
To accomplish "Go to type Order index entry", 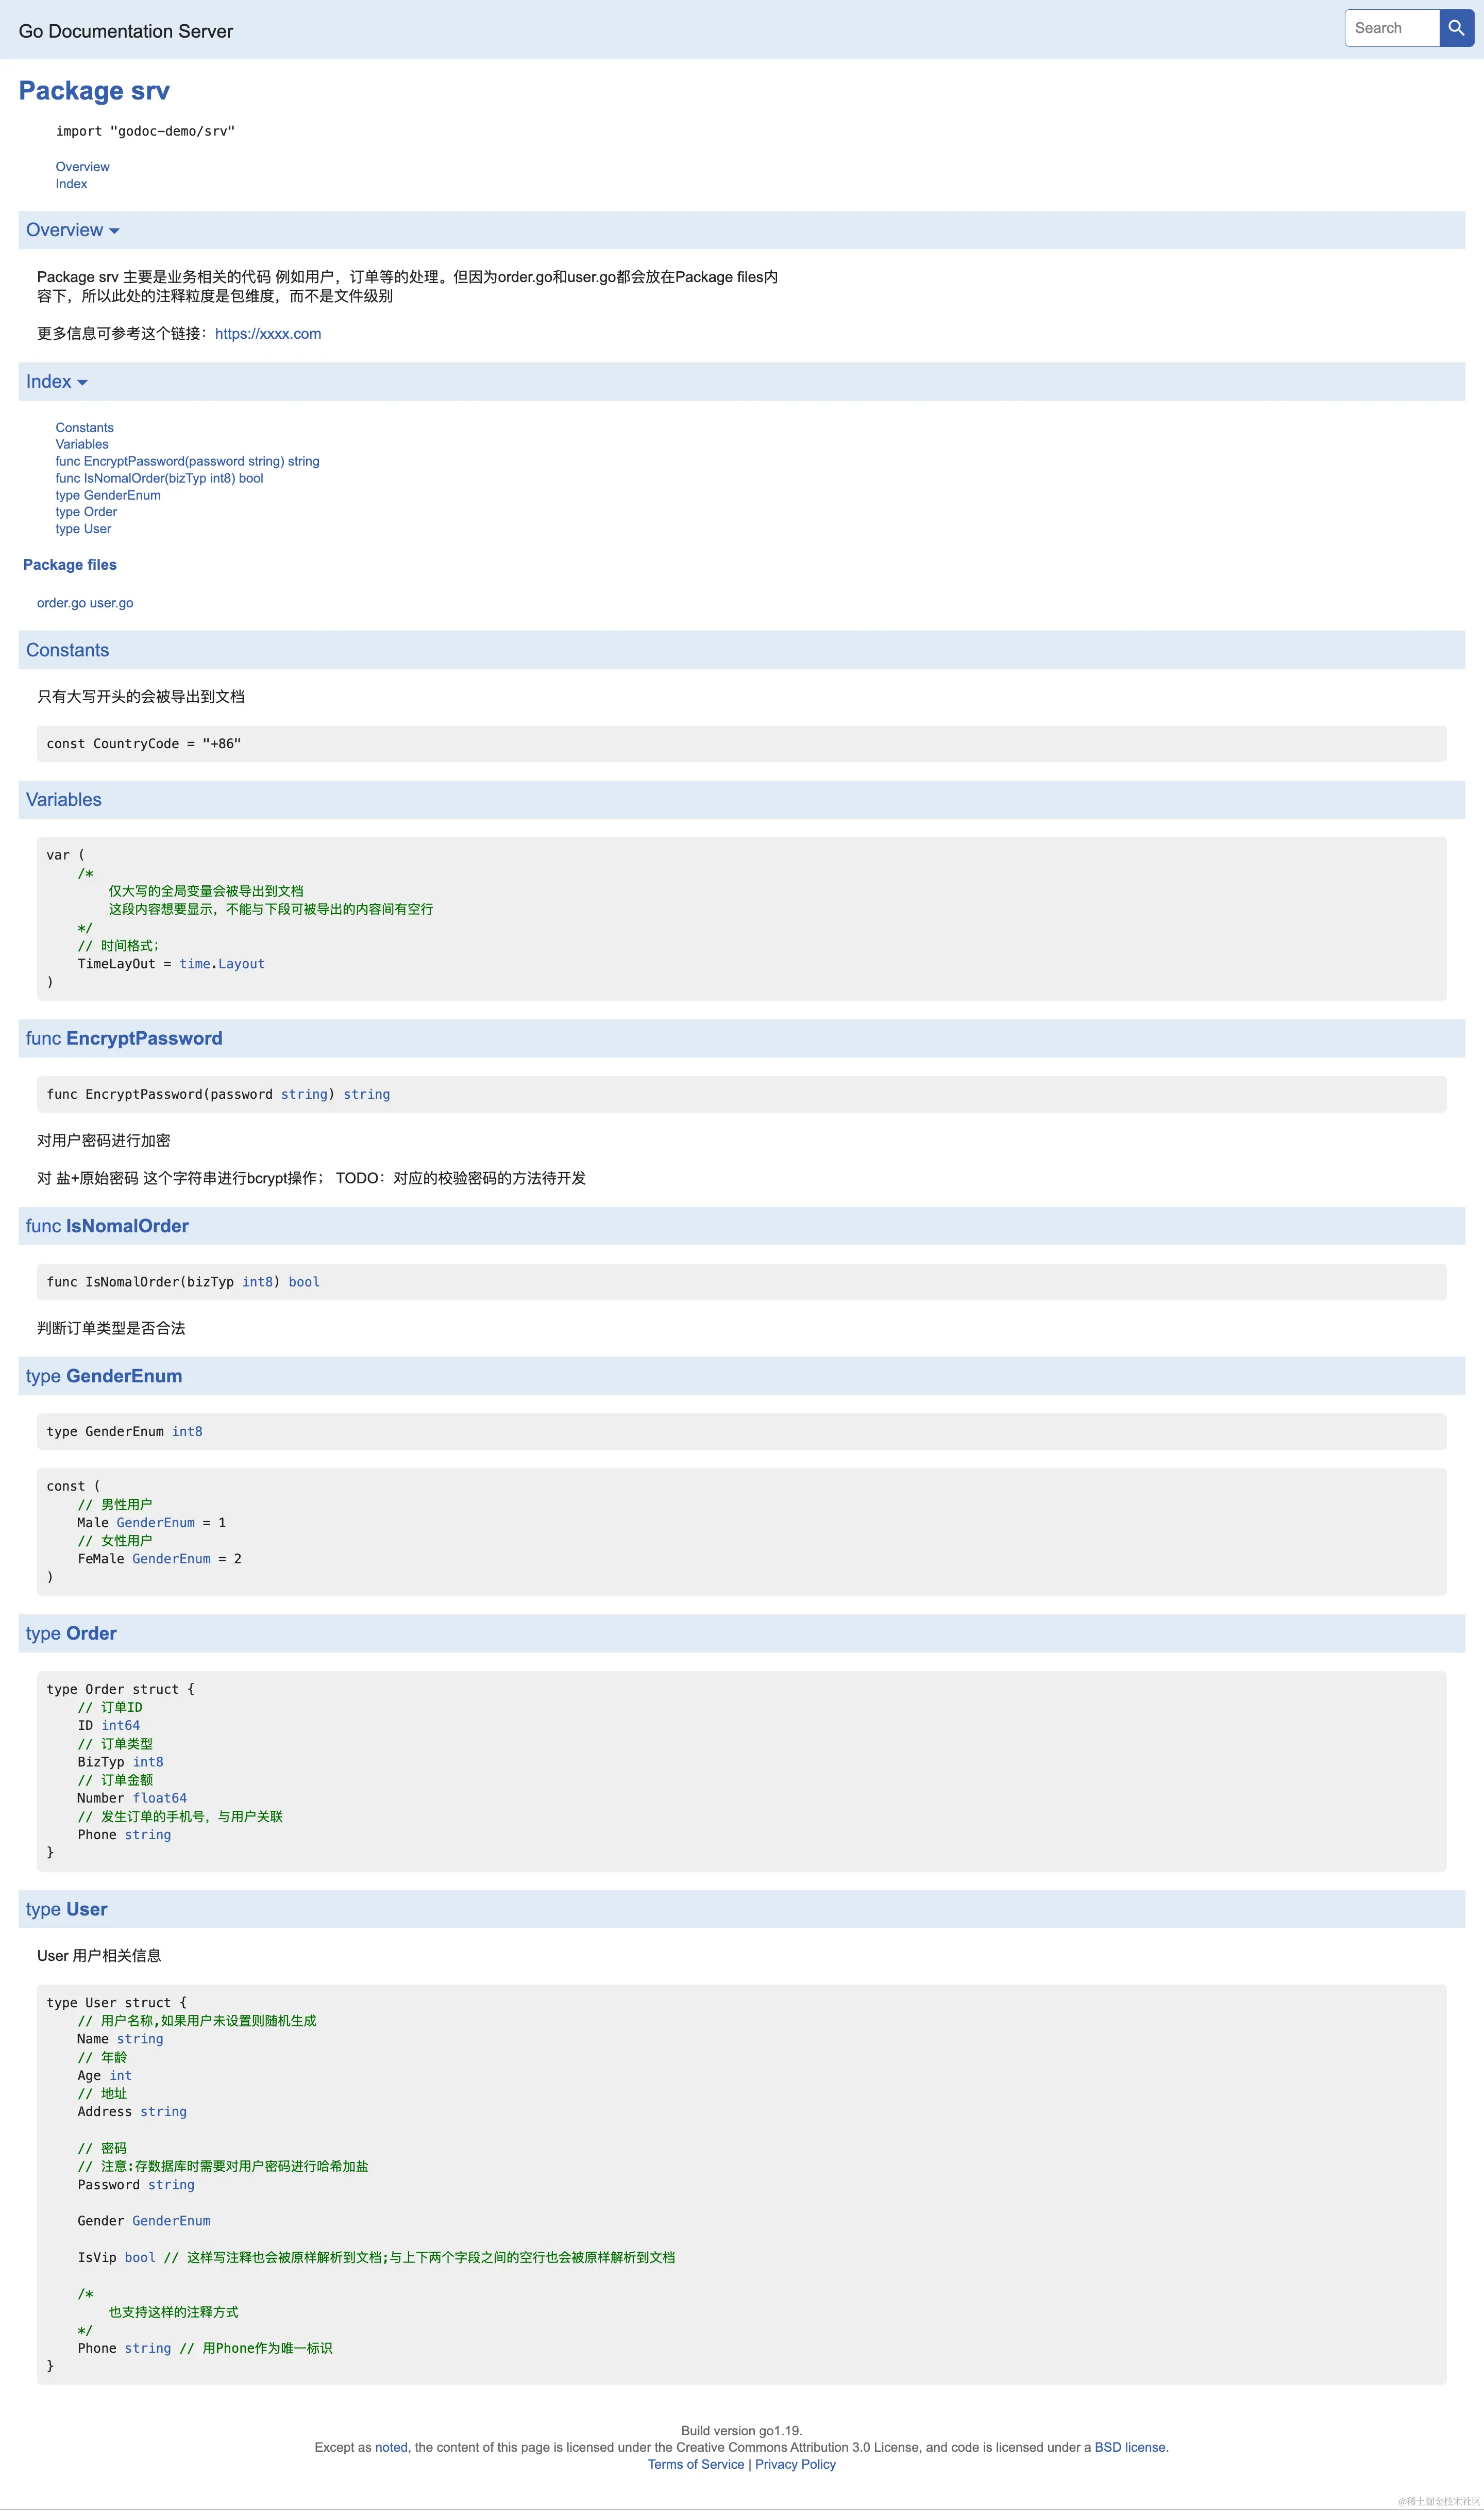I will 86,512.
